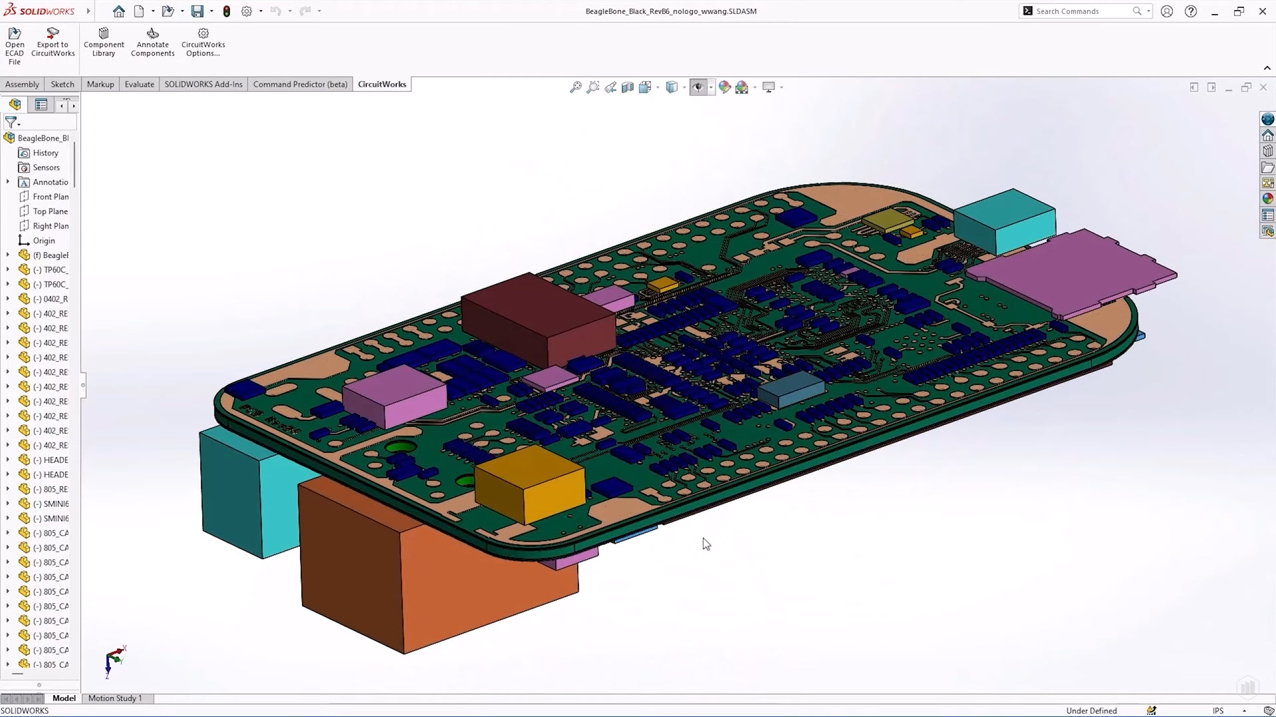Open the Save button dropdown arrow
The height and width of the screenshot is (717, 1276).
tap(211, 11)
